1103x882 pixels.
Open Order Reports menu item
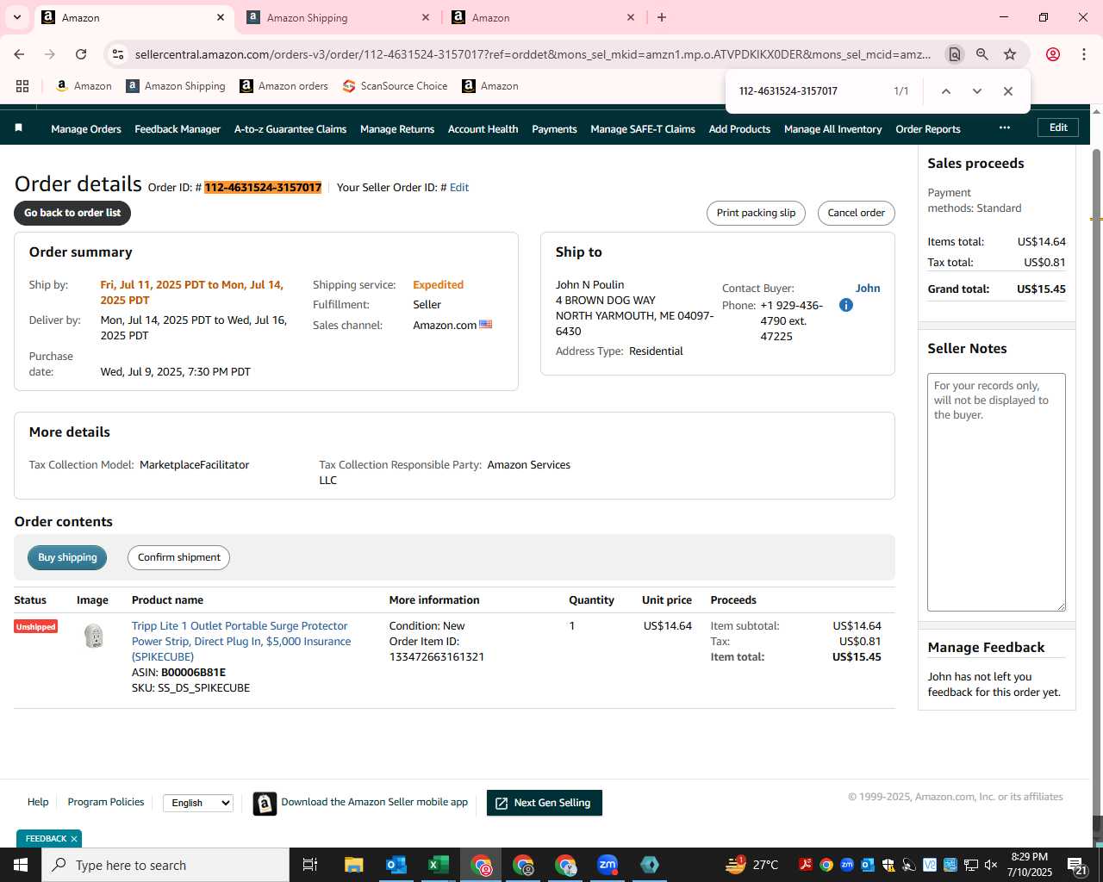tap(928, 129)
